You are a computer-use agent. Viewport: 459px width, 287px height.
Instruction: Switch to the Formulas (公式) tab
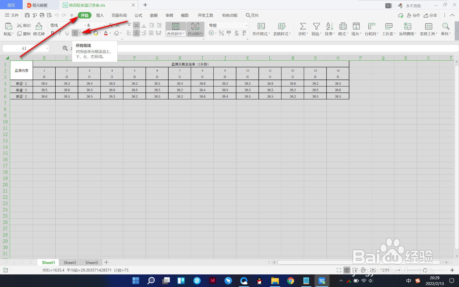pyautogui.click(x=138, y=15)
